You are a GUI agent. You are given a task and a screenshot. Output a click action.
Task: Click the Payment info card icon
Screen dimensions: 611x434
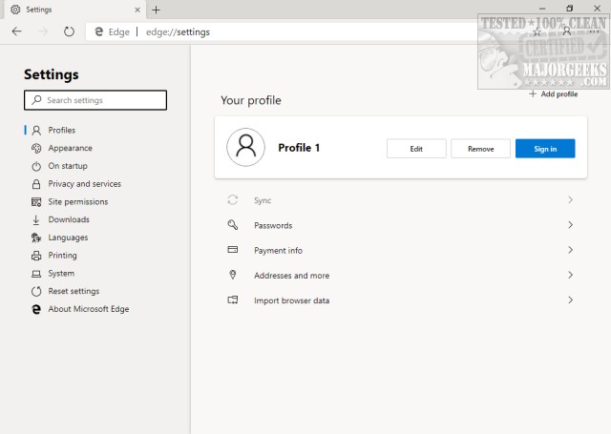232,250
